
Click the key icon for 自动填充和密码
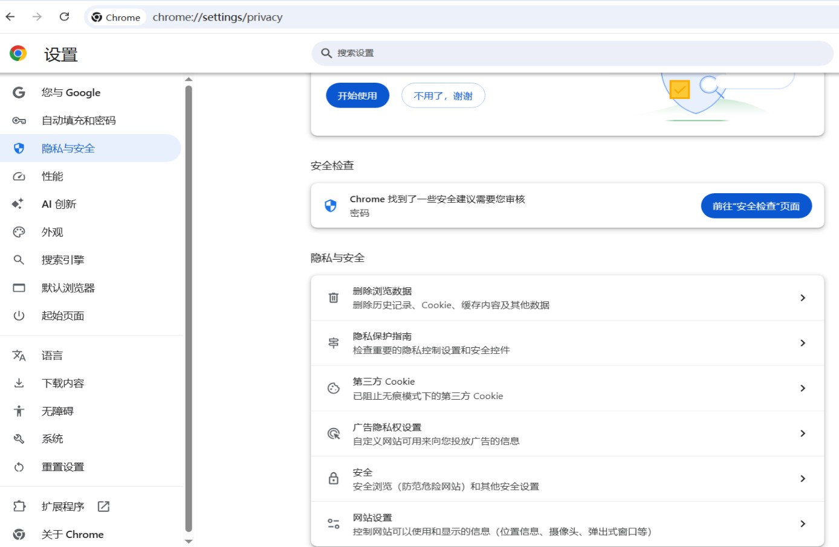pos(19,121)
